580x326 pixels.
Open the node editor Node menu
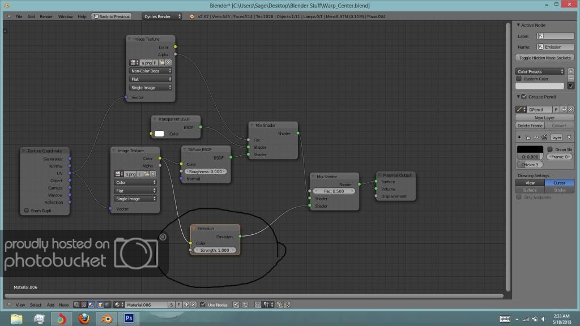(63, 305)
